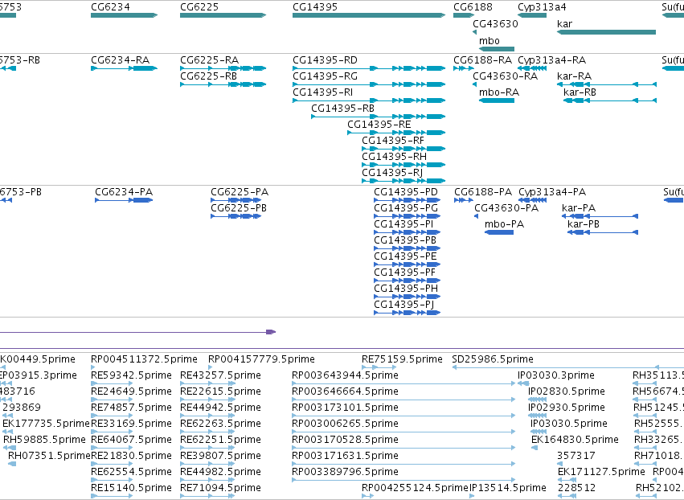The image size is (684, 500).
Task: Select EST RE24649.5prime
Action: tap(131, 391)
